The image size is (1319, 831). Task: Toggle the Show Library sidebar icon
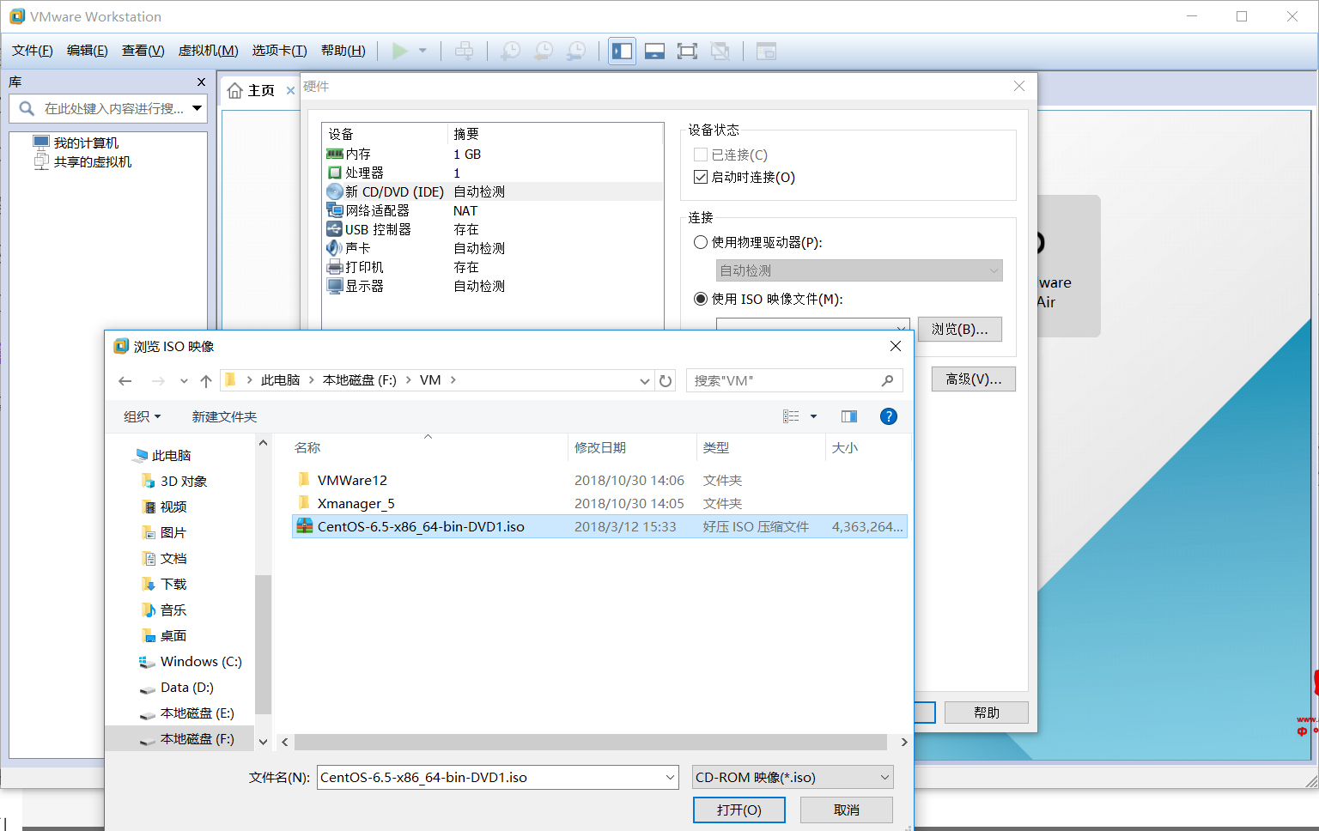tap(622, 51)
